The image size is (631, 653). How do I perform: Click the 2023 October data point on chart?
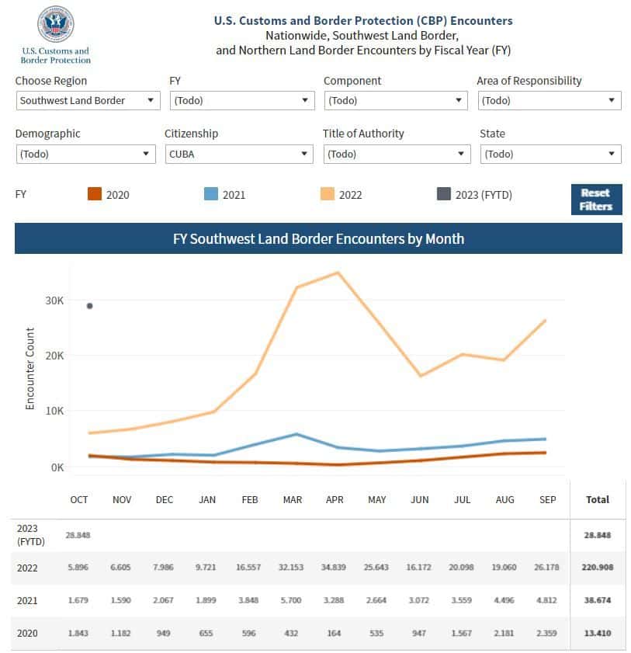(x=89, y=306)
